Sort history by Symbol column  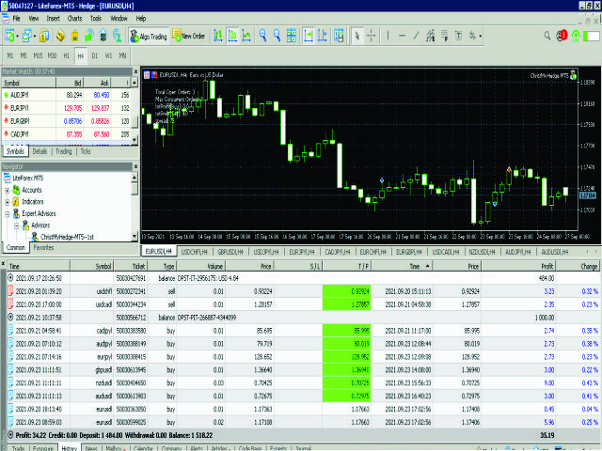pyautogui.click(x=92, y=266)
